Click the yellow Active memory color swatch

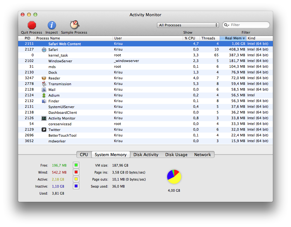click(x=76, y=179)
